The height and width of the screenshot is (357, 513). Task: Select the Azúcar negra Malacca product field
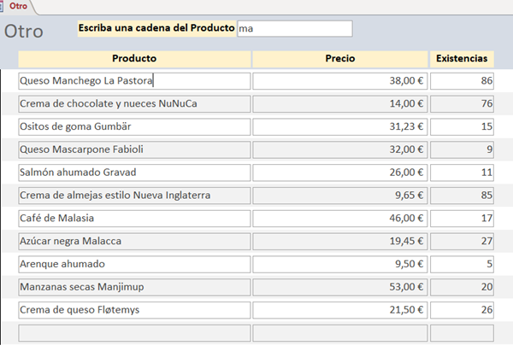[x=134, y=241]
